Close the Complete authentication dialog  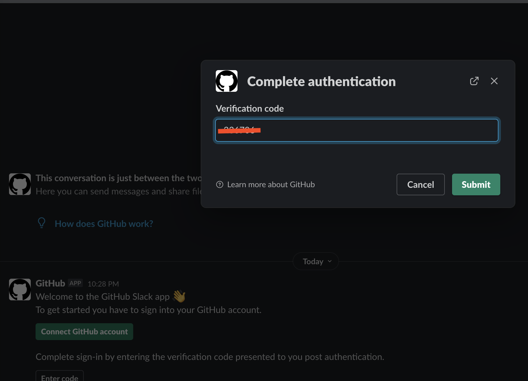(x=494, y=81)
